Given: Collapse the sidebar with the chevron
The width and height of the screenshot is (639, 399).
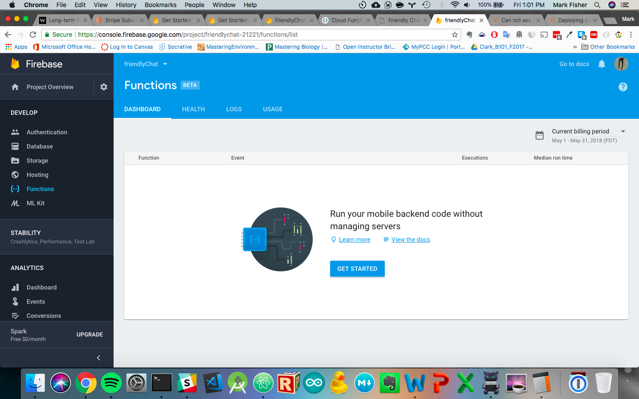Looking at the screenshot, I should point(99,358).
